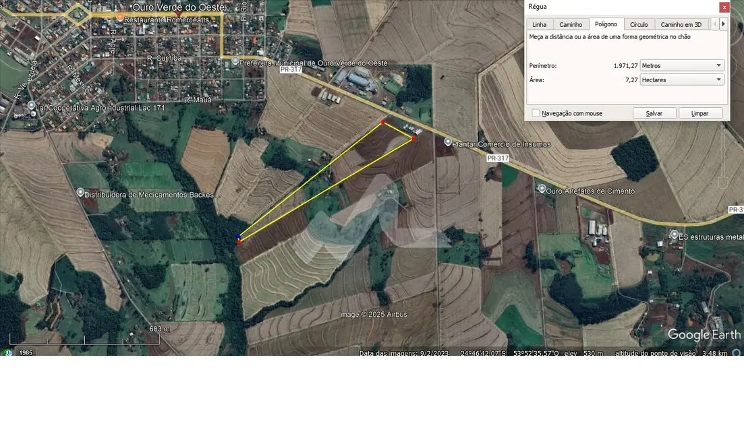Open the Metros perimeter unit dropdown

pos(682,65)
